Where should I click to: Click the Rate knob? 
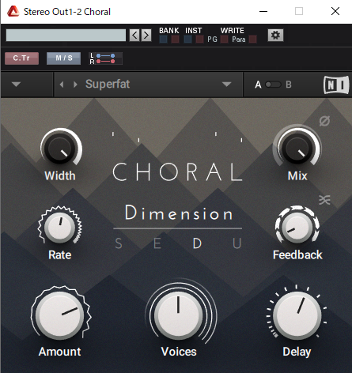click(x=59, y=227)
